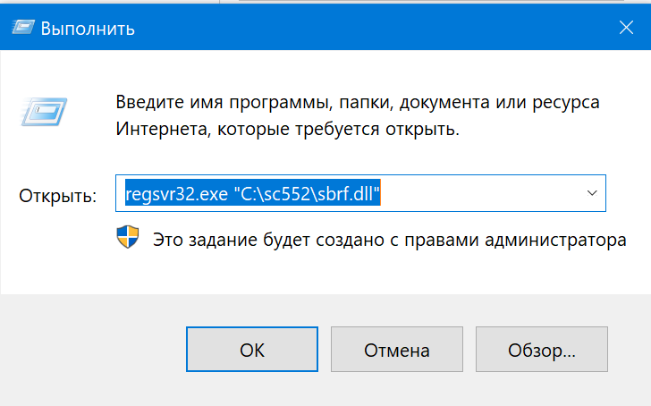Screen dimensions: 651x406
Task: Place the cursor in the "C:\sc552\sbrf.dll" path text
Action: click(x=307, y=193)
